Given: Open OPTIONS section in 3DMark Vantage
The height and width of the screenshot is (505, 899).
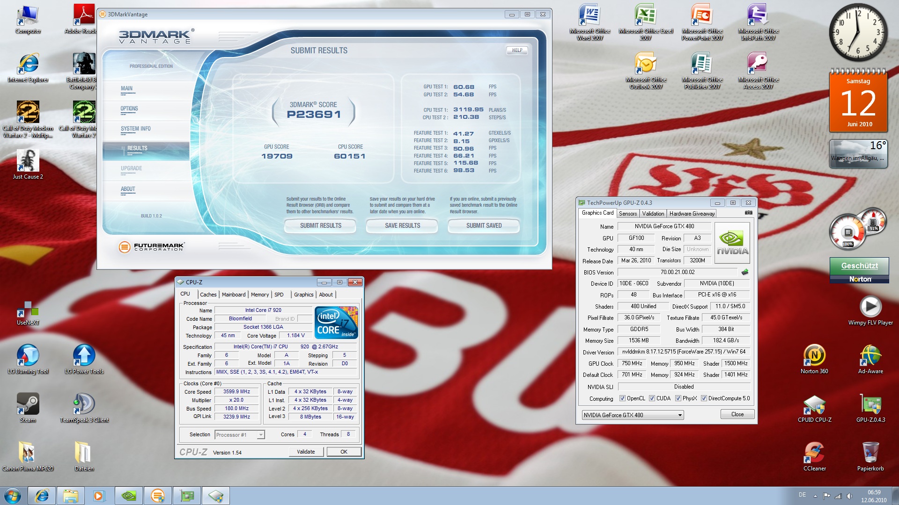Looking at the screenshot, I should (146, 110).
